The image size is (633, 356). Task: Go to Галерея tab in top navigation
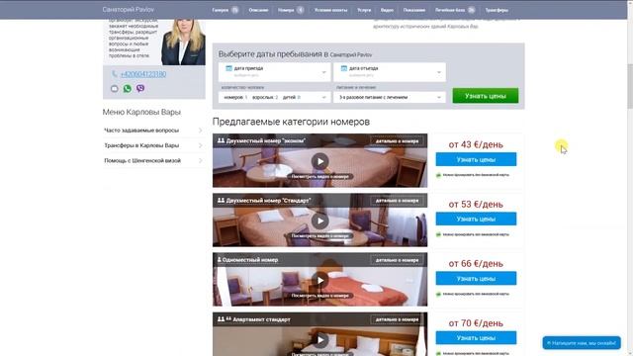[x=221, y=10]
